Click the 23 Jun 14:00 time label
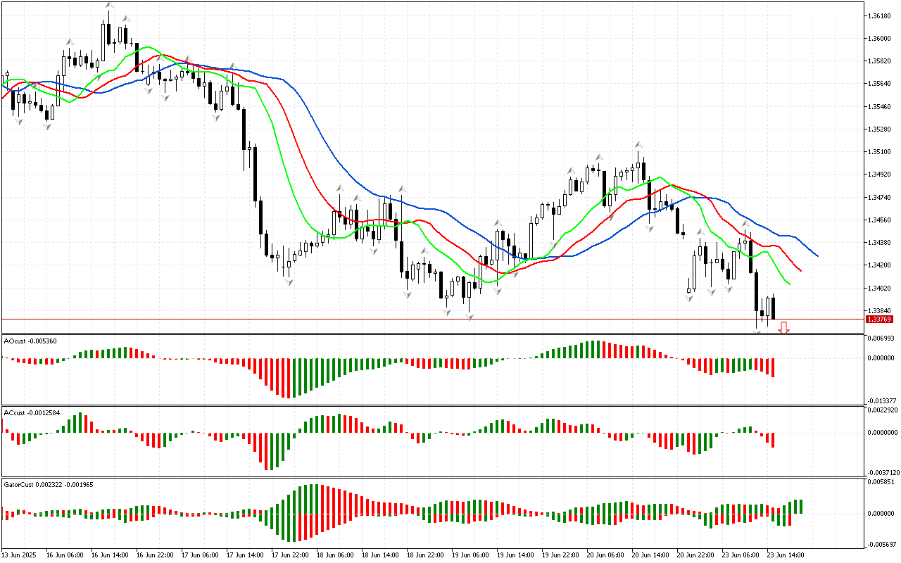This screenshot has height=563, width=901. [786, 555]
